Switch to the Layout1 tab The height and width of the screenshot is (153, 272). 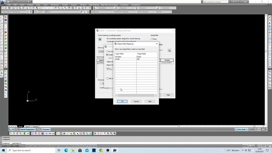coord(28,127)
